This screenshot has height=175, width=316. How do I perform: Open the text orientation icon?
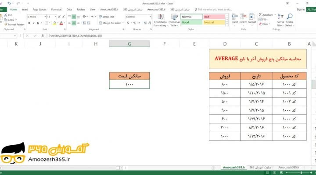84,17
